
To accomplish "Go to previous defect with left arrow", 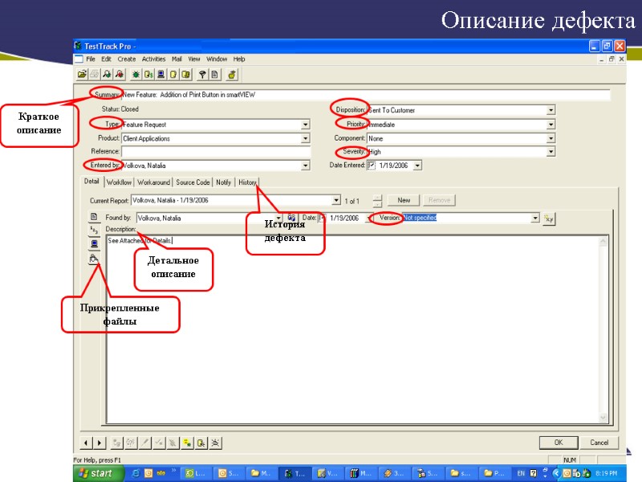I will 86,443.
